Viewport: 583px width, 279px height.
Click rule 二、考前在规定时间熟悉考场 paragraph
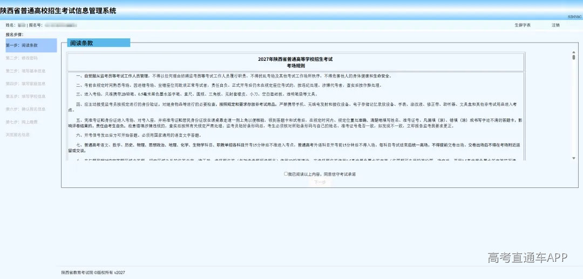click(229, 85)
